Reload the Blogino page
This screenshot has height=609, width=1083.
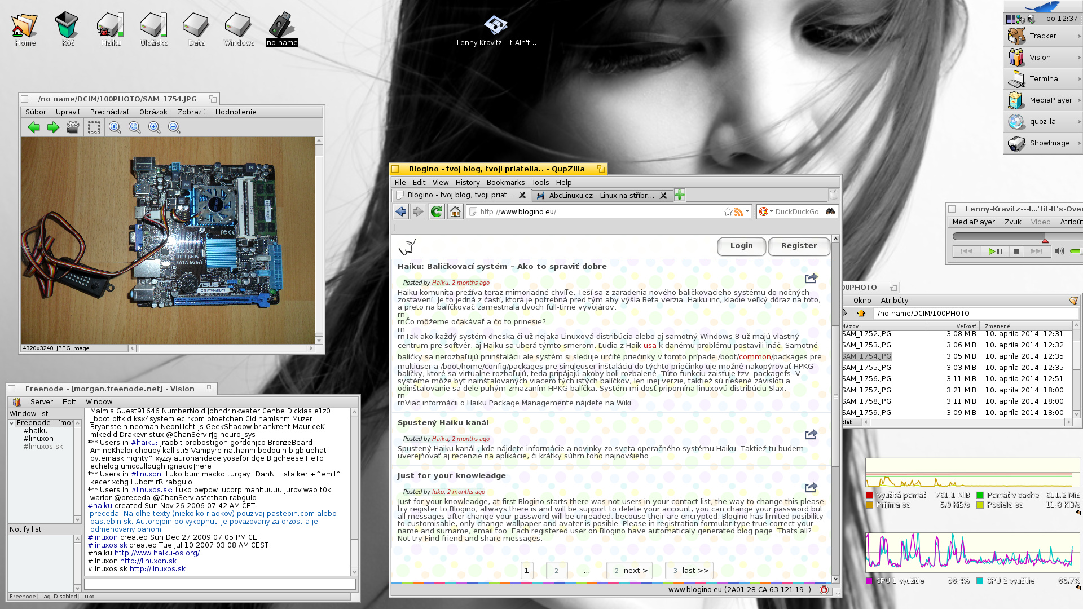coord(437,211)
